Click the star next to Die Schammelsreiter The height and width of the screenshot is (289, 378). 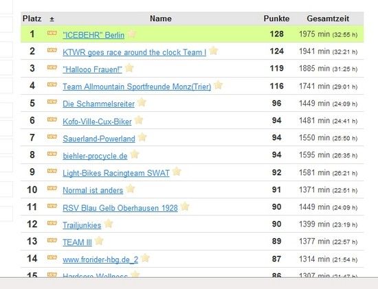pyautogui.click(x=142, y=102)
